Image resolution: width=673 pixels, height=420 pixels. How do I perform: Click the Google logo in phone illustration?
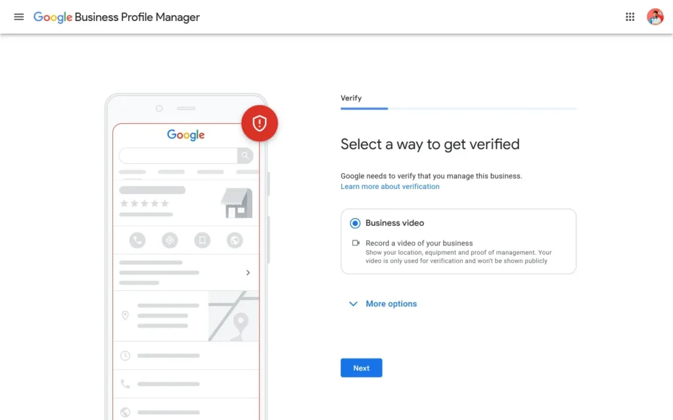point(186,135)
